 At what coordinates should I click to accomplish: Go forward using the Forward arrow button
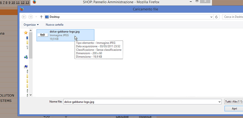(x=31, y=17)
